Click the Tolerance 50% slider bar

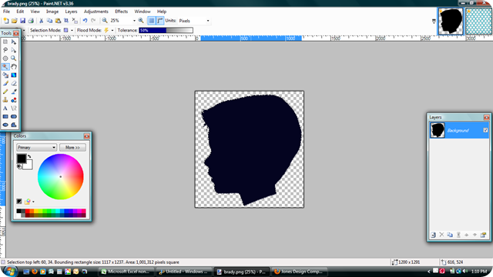pos(166,31)
